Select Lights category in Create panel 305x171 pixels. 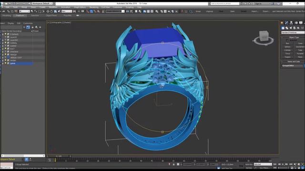[x=291, y=28]
